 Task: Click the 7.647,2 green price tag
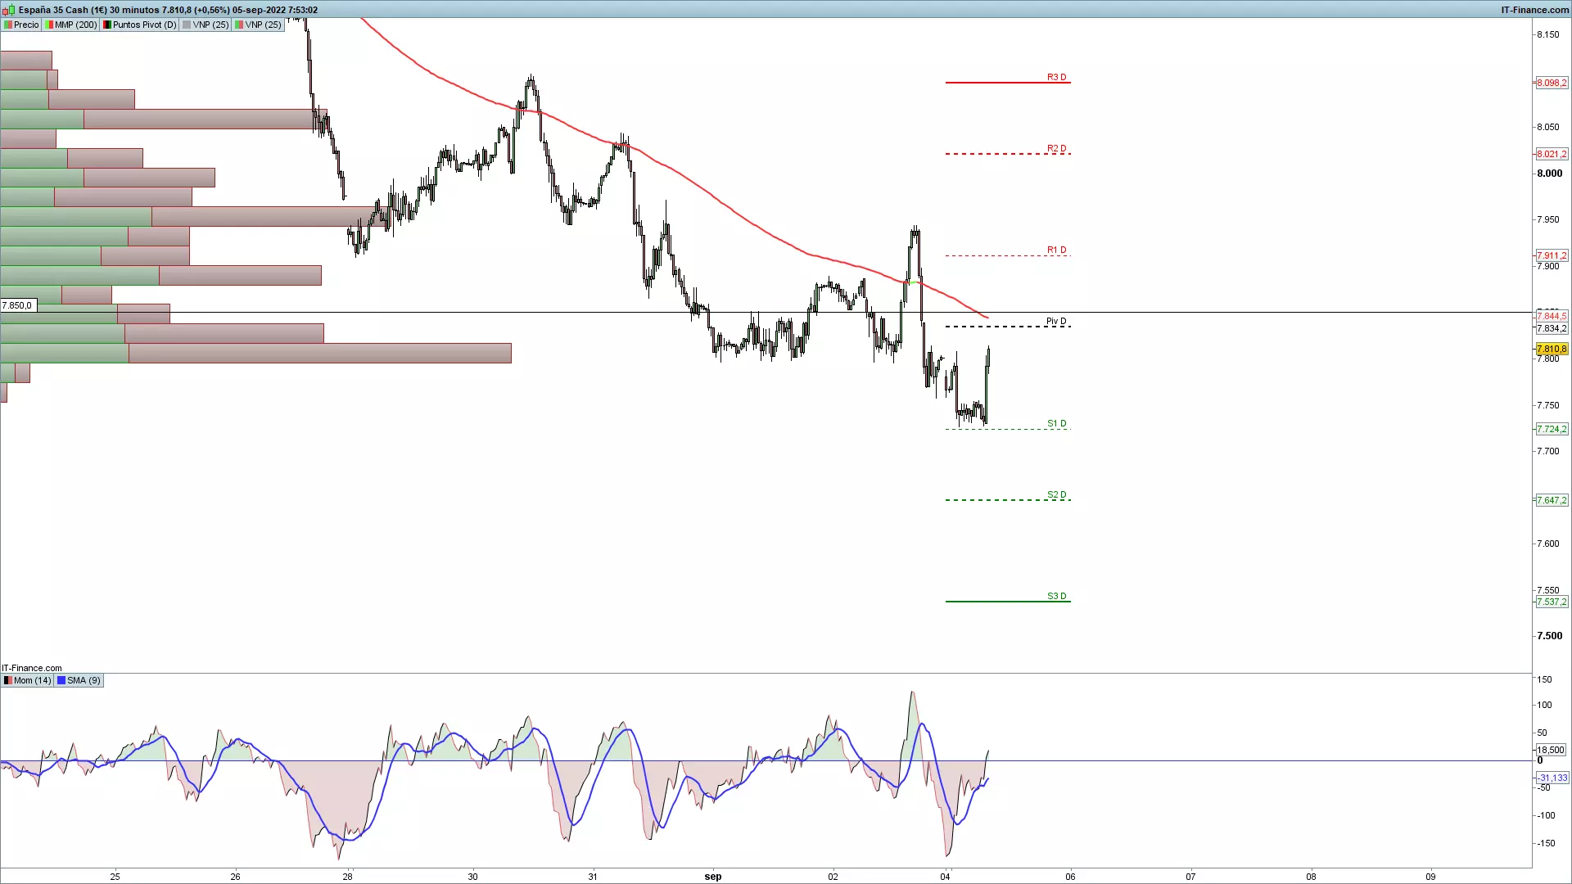coord(1552,500)
